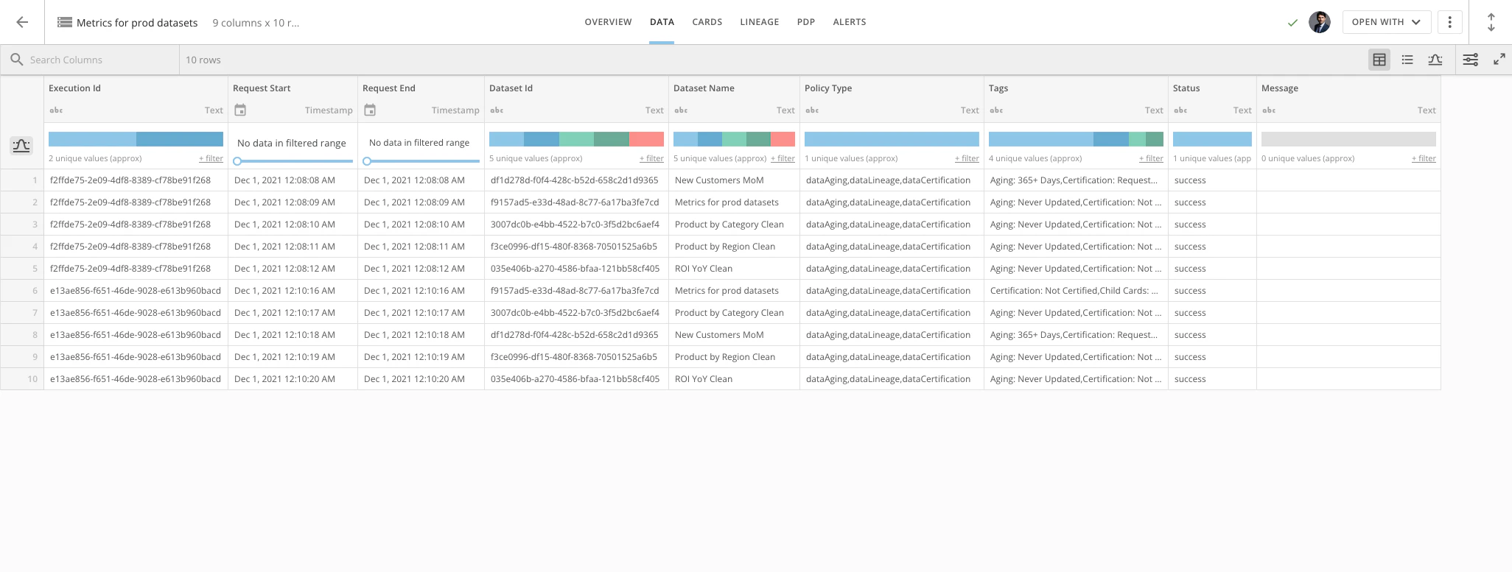Click the abc type icon under Execution Id
This screenshot has width=1512, height=572.
coord(56,110)
